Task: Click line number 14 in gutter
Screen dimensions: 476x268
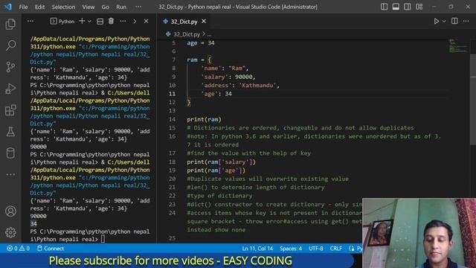Action: coord(172,119)
